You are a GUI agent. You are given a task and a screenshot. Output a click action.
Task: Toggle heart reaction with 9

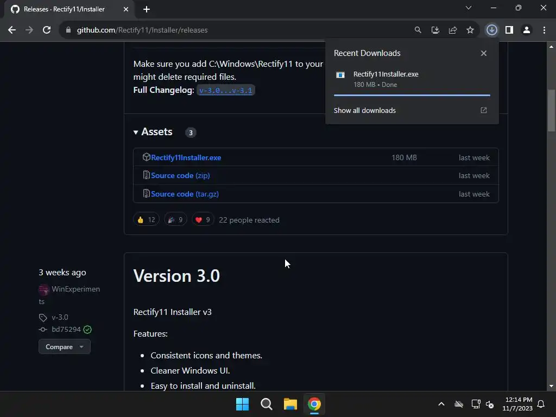pyautogui.click(x=203, y=220)
